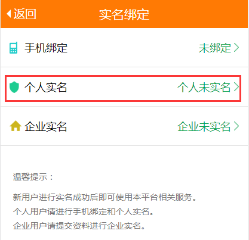Open 手机绑定 row label
Screen dimensions: 249x240
[x=46, y=48]
